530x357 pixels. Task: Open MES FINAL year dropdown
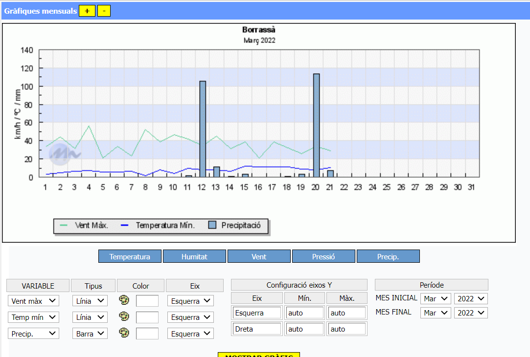(x=471, y=313)
